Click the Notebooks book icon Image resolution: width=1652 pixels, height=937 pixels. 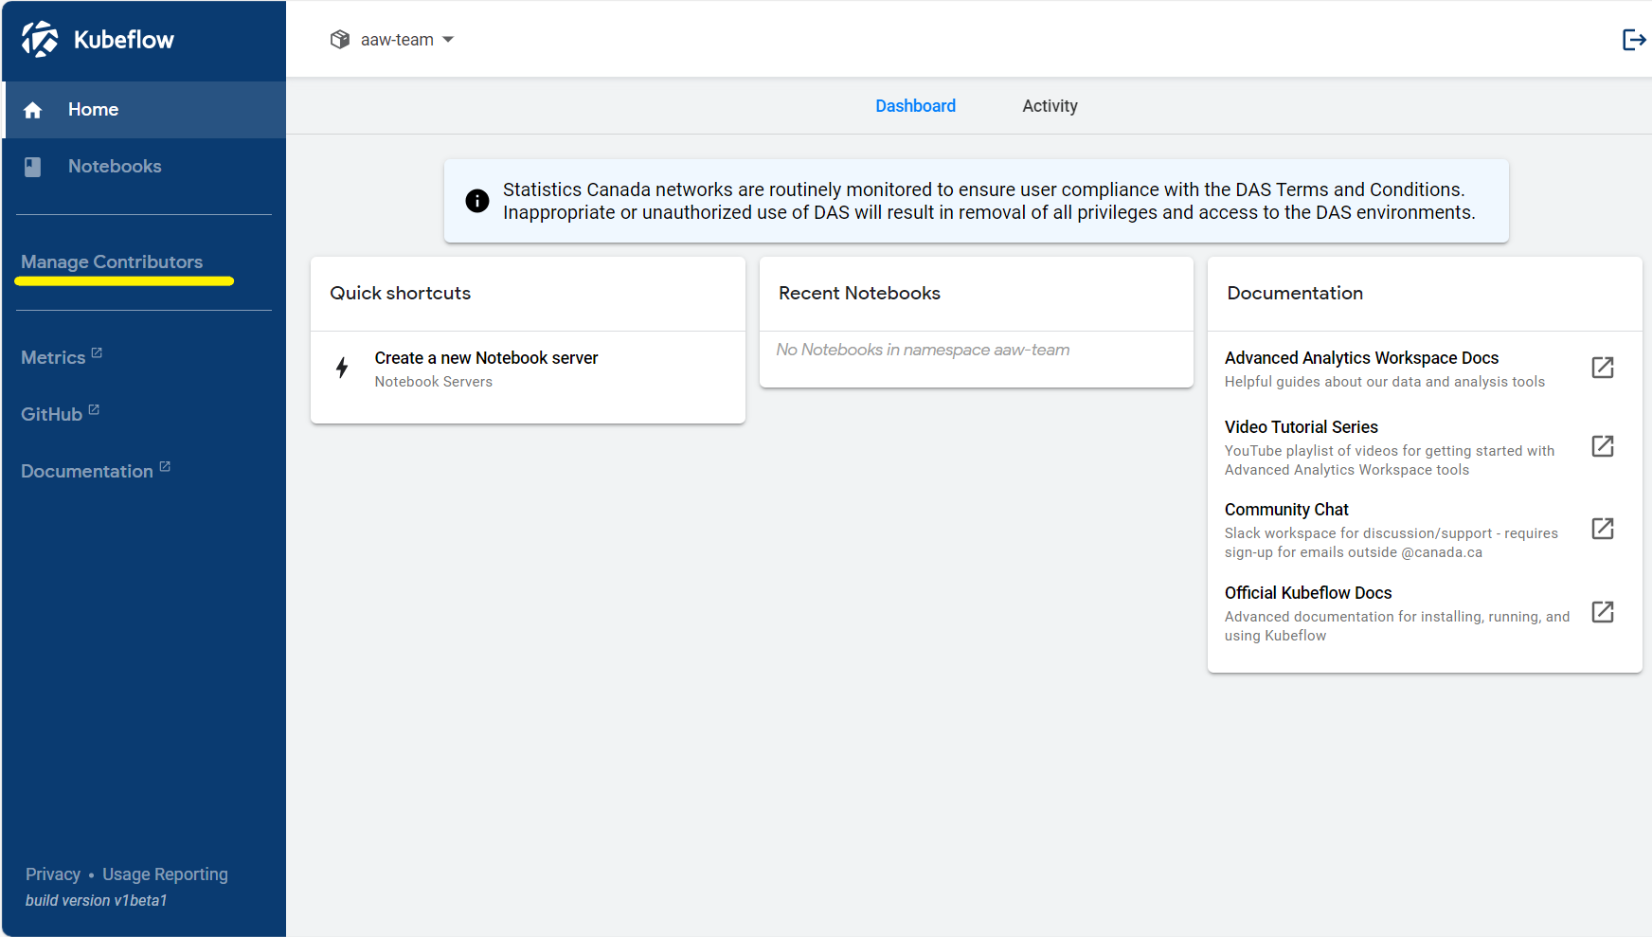tap(32, 167)
